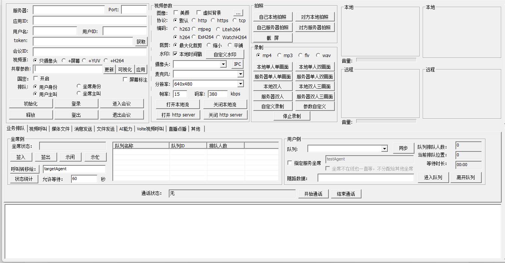Screen dimensions: 505x263
Task: Click the 签入 agent button
Action: tap(21, 157)
